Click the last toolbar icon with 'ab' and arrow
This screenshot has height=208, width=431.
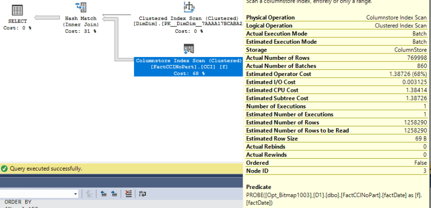(142, 194)
